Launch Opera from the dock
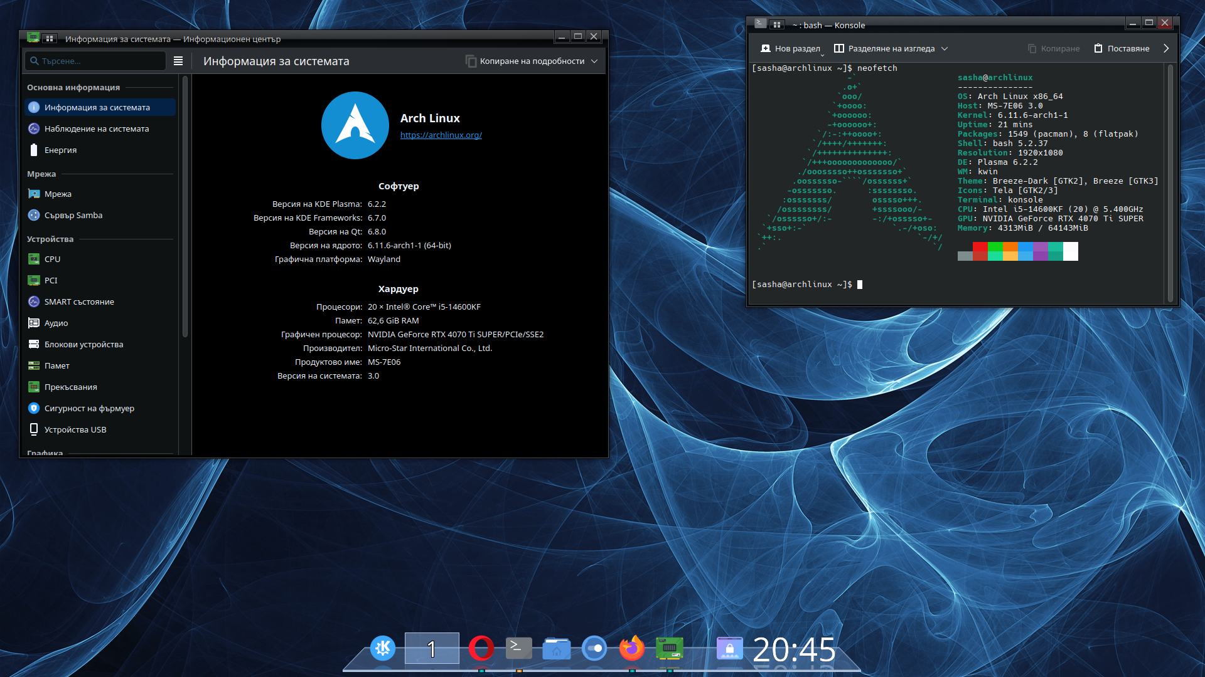The width and height of the screenshot is (1205, 677). click(x=481, y=648)
